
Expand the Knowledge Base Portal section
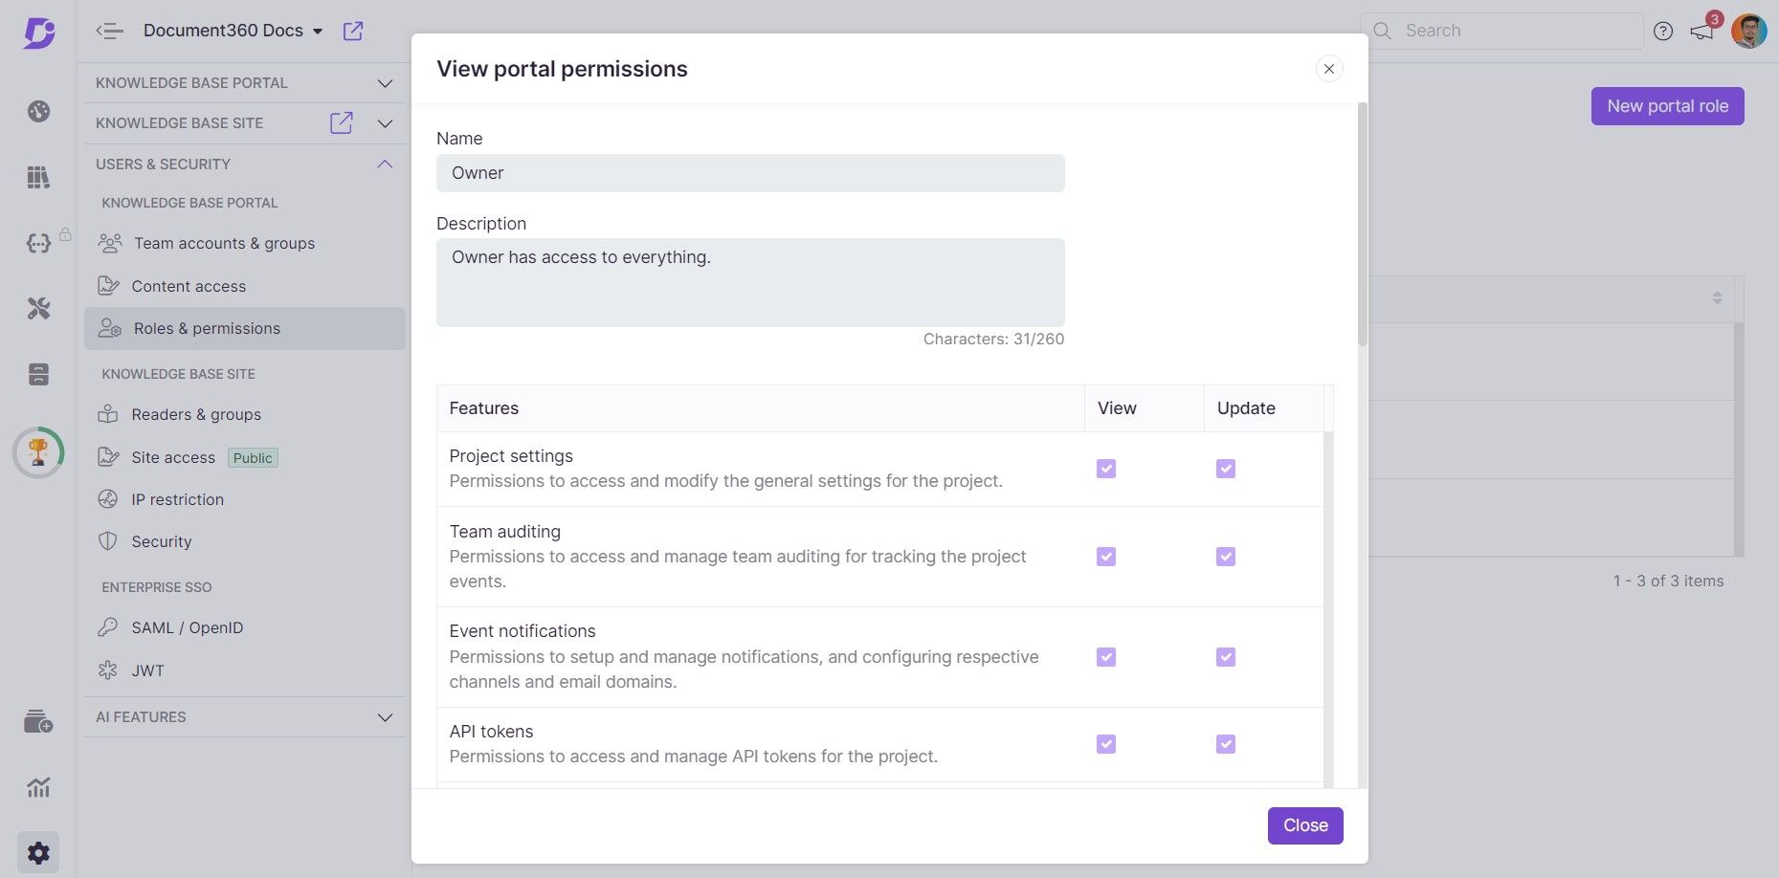coord(385,83)
